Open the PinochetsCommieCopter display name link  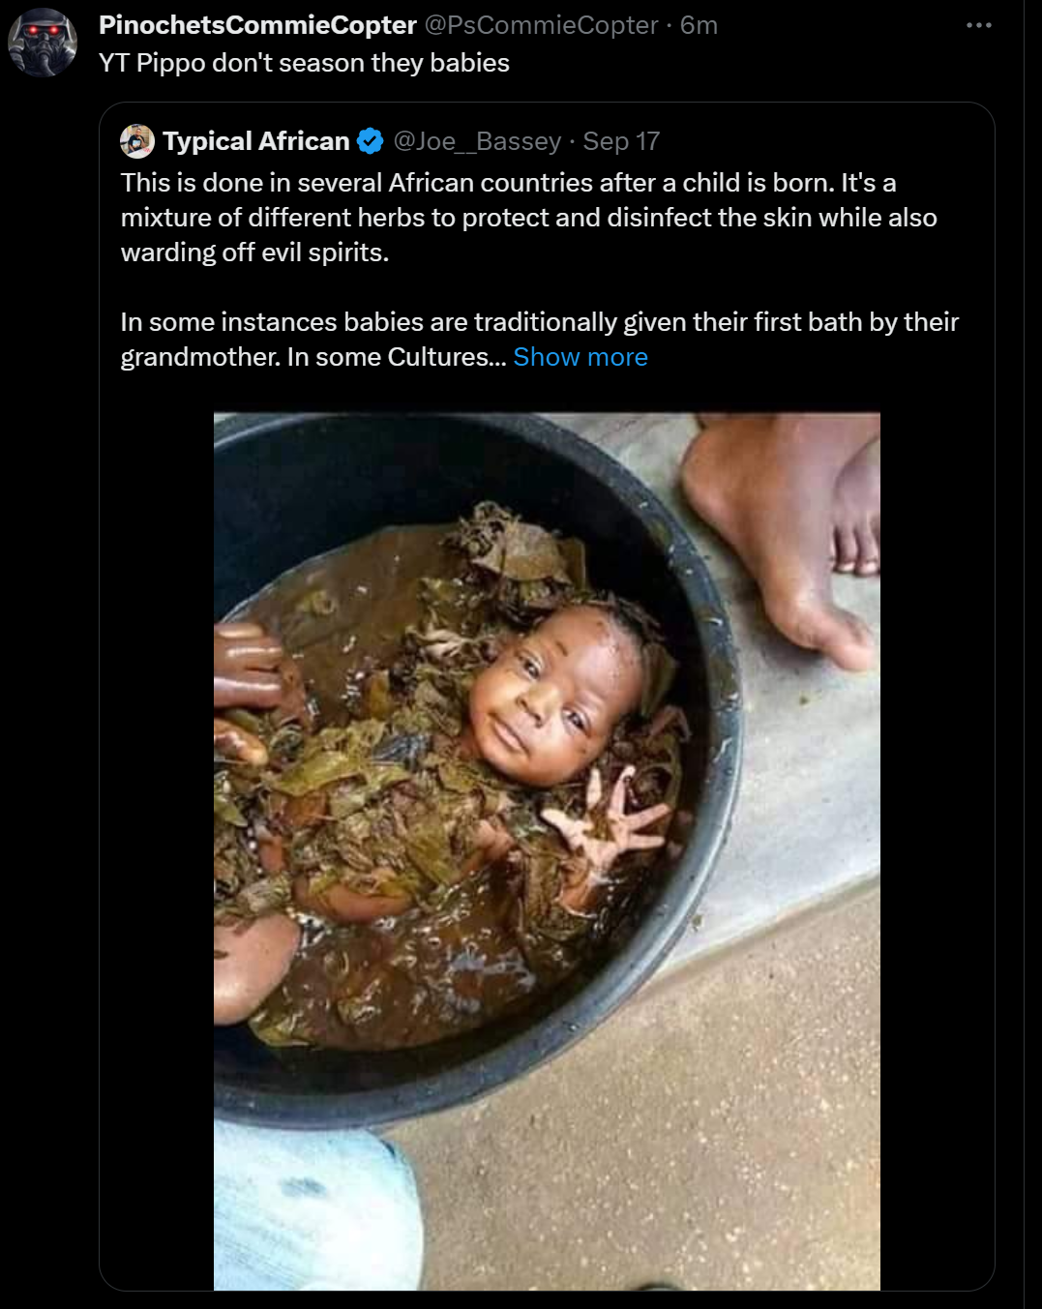pyautogui.click(x=257, y=25)
